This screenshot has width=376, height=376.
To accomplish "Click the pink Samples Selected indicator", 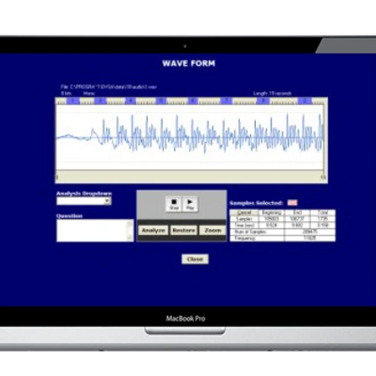I will click(x=292, y=203).
